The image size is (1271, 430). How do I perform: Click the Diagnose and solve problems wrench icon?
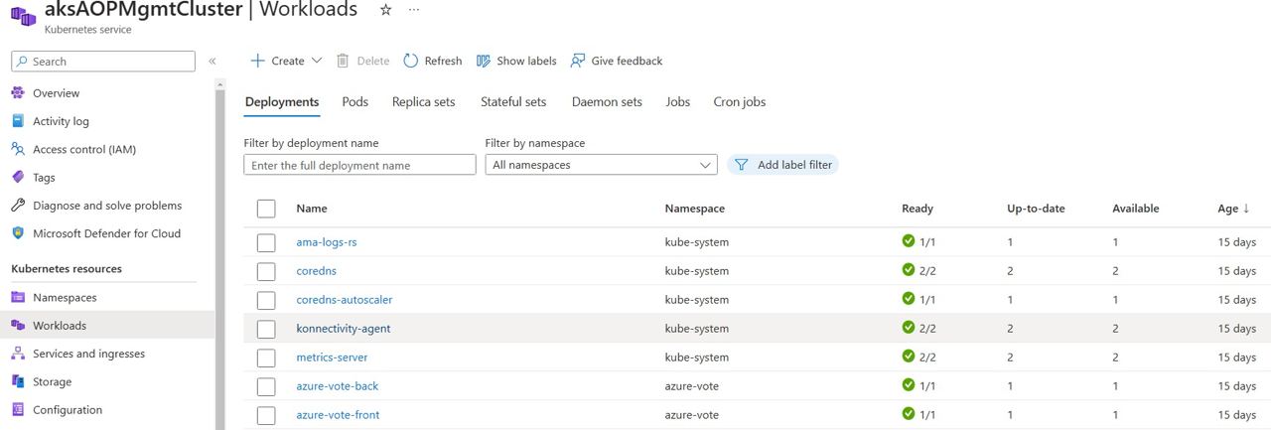click(17, 206)
